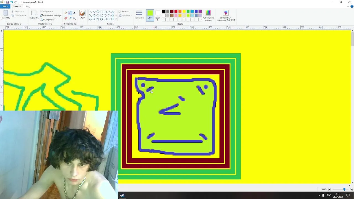The width and height of the screenshot is (354, 199).
Task: Open the Size (Толщина) dropdown
Action: 139,15
